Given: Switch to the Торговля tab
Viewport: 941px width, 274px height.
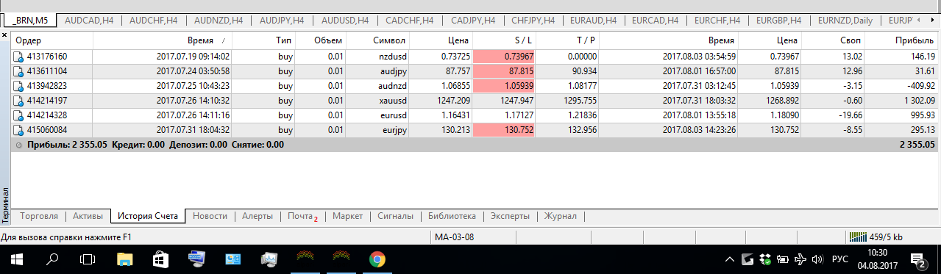Looking at the screenshot, I should [x=40, y=216].
